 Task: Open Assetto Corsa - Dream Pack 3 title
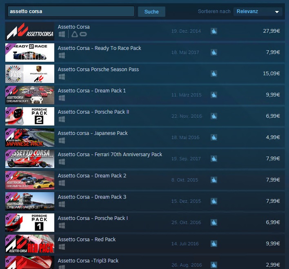92,197
